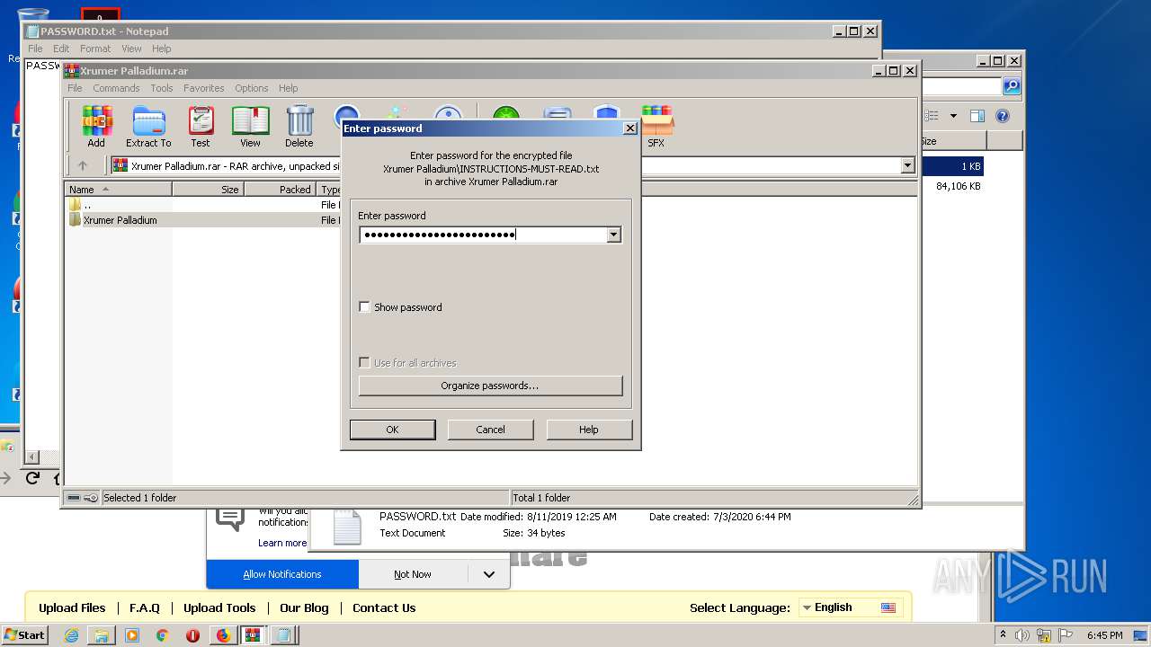The width and height of the screenshot is (1151, 647).
Task: Open the Upload Files link
Action: point(72,608)
